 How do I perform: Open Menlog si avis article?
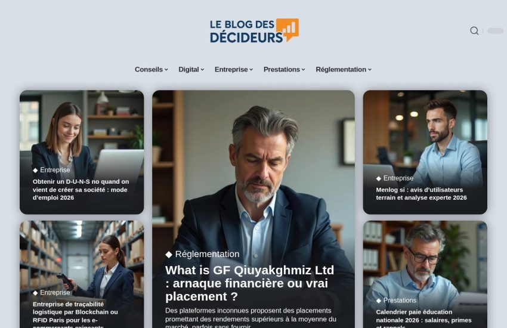[421, 194]
